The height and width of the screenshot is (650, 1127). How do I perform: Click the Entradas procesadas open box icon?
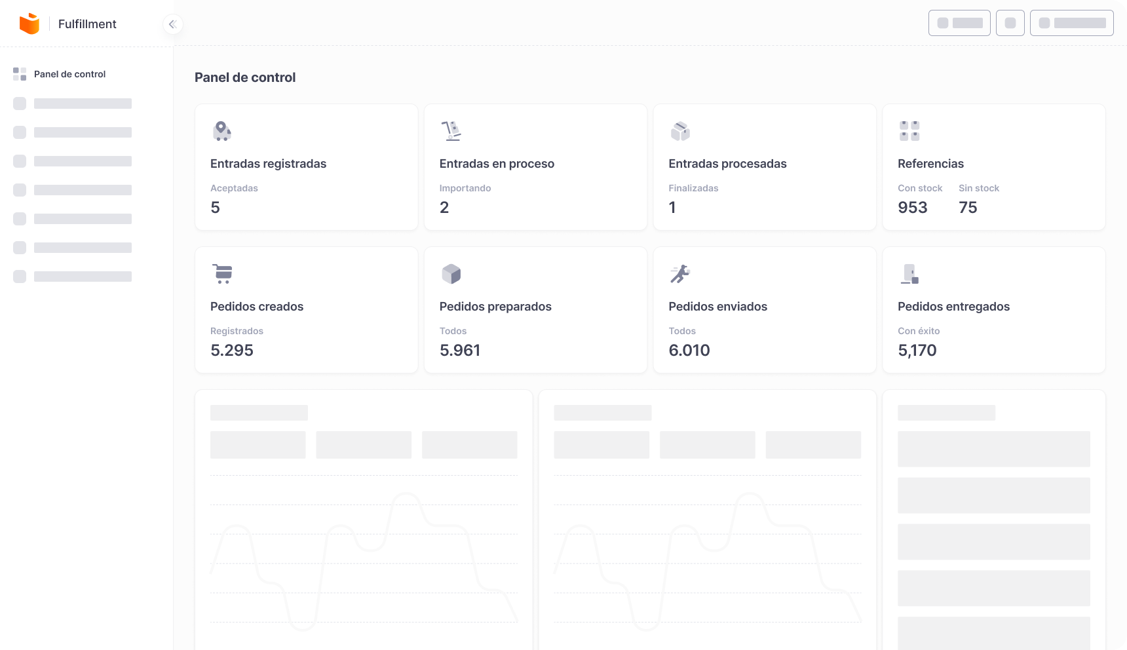click(x=680, y=131)
